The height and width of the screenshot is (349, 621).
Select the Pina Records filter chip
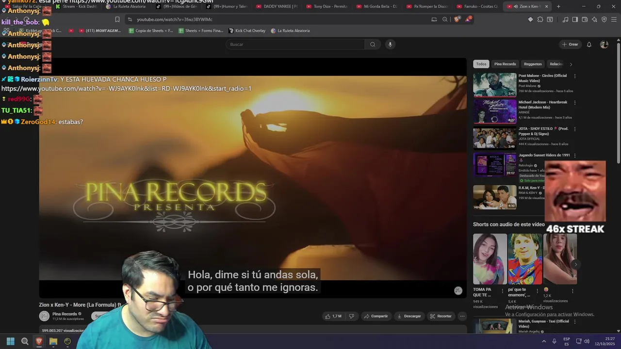[x=505, y=64]
